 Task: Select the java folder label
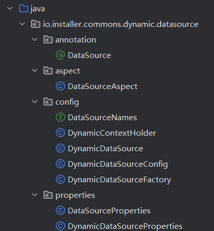(x=38, y=9)
